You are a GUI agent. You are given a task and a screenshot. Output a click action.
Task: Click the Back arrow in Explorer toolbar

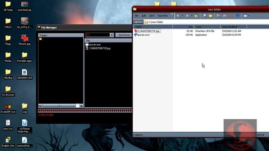pos(178,16)
